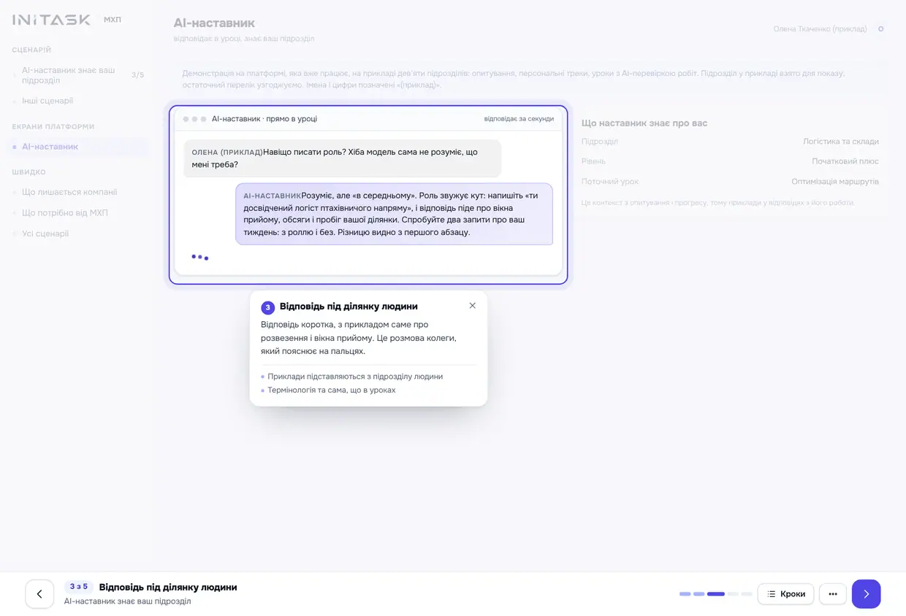This screenshot has width=906, height=616.
Task: Click the typing indicator dots in chat
Action: point(199,257)
